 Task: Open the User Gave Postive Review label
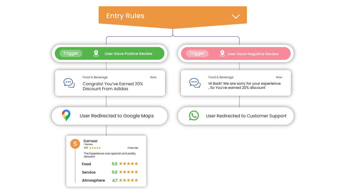128,54
